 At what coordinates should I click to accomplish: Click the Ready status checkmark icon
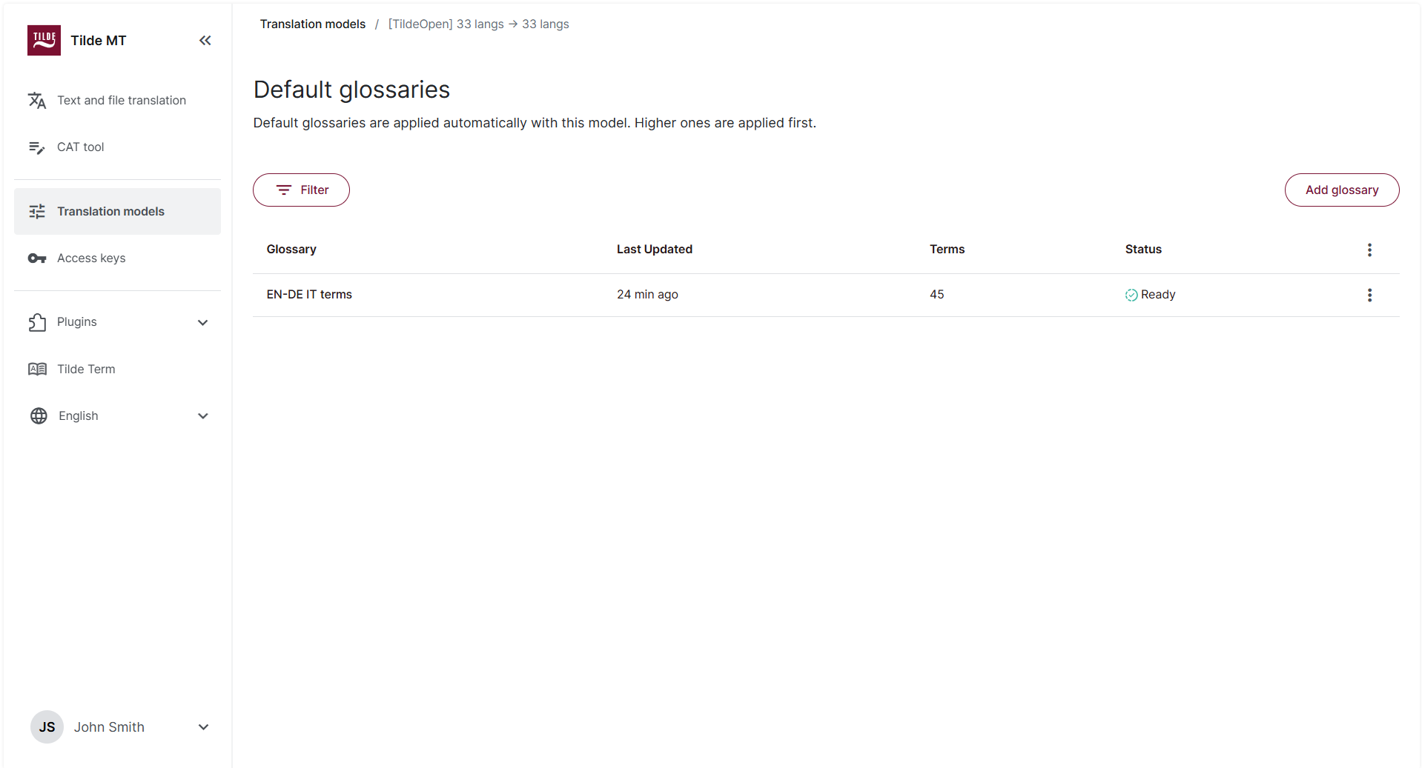(x=1130, y=294)
